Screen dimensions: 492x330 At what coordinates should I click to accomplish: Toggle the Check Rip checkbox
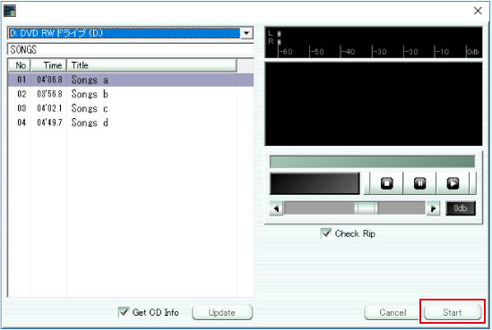pyautogui.click(x=326, y=233)
